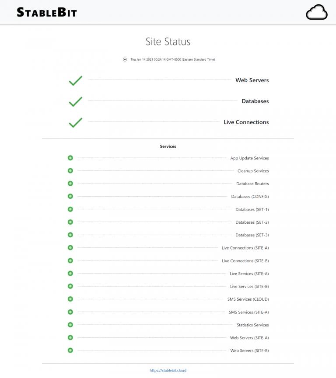
Task: Select the timestamp radio indicator
Action: pyautogui.click(x=125, y=59)
